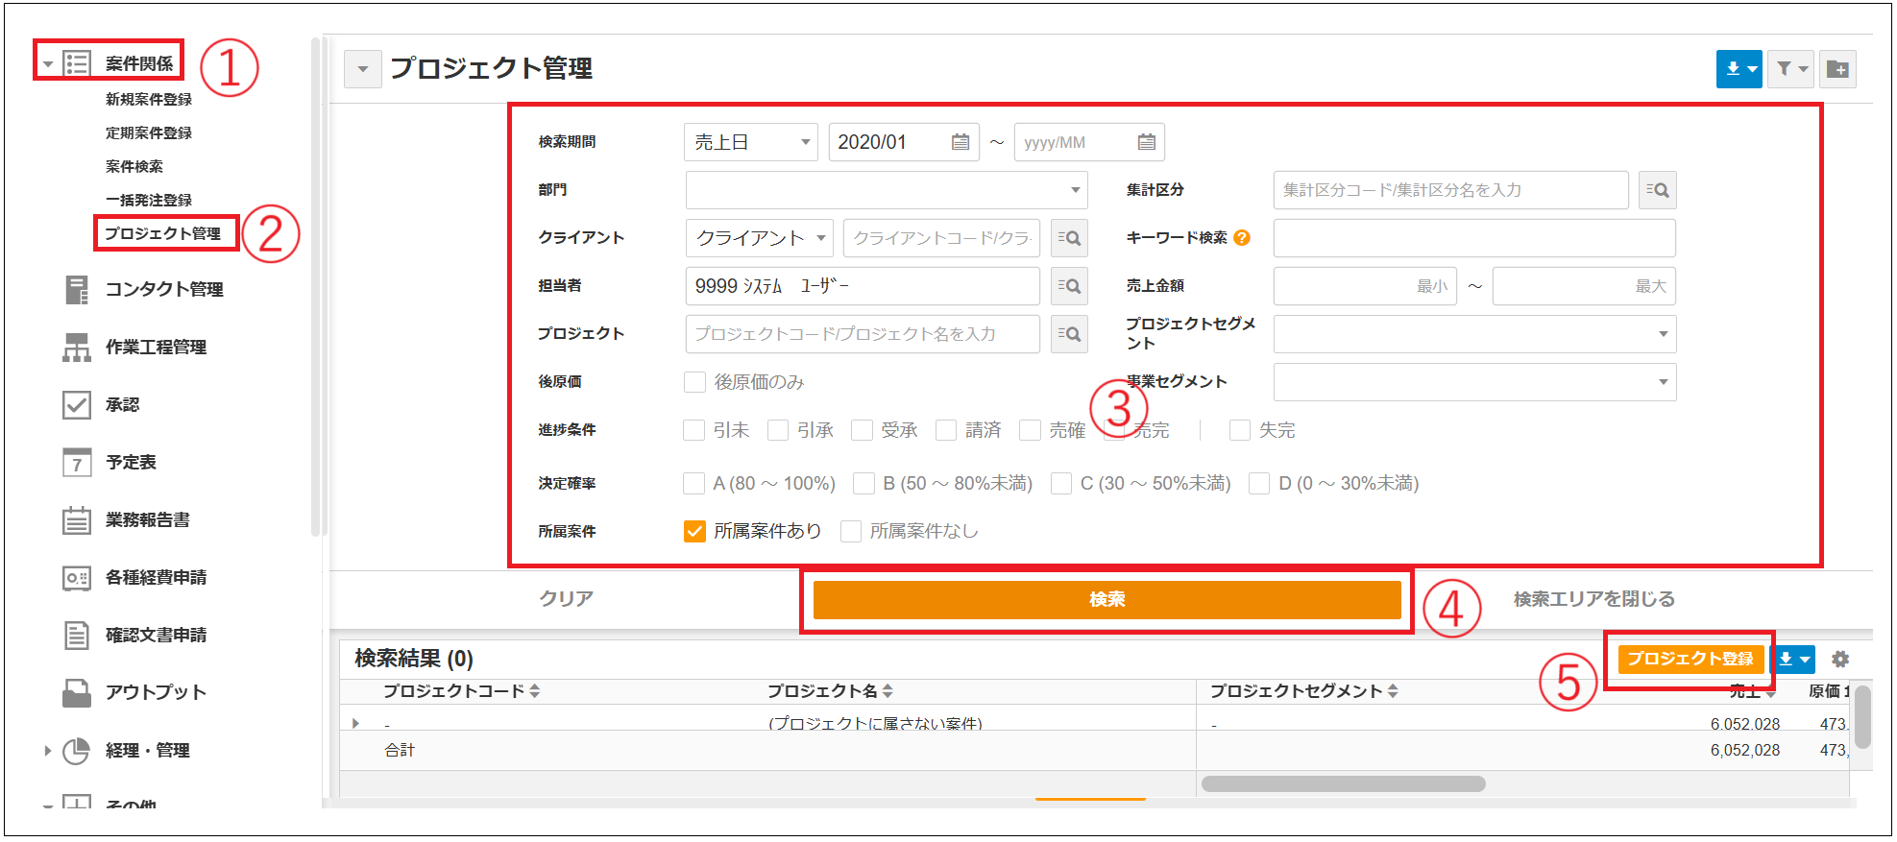1897x842 pixels.
Task: Check the B (50～80%未満) checkbox
Action: tap(863, 483)
